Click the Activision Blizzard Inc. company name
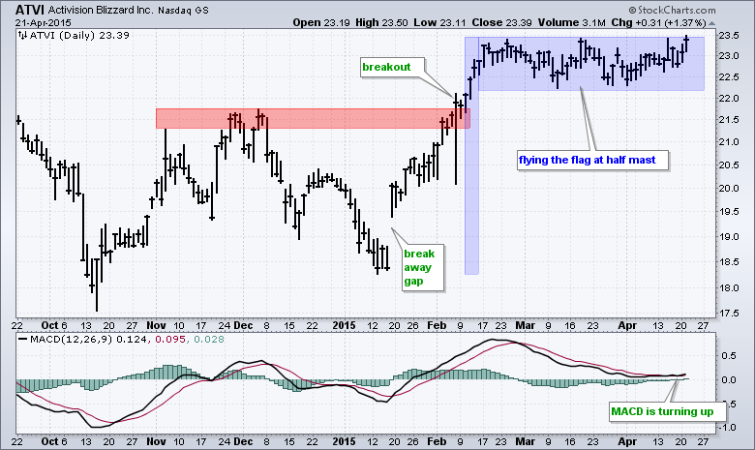Image resolution: width=755 pixels, height=450 pixels. point(102,10)
